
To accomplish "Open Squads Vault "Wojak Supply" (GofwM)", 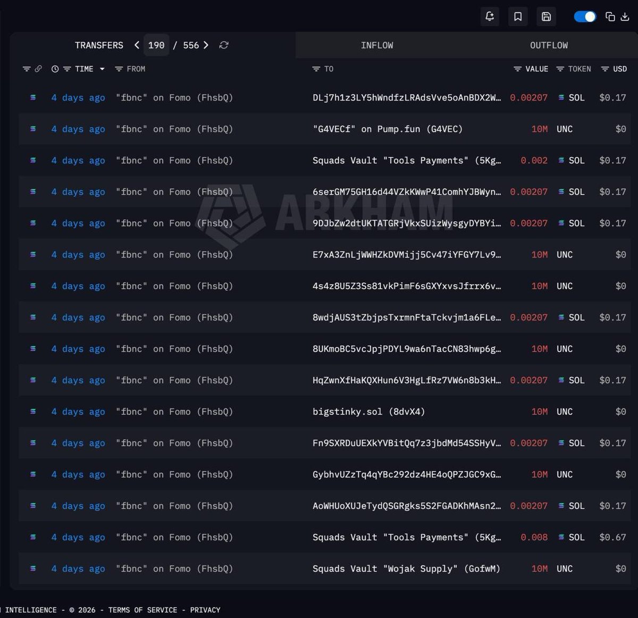I will pyautogui.click(x=406, y=569).
